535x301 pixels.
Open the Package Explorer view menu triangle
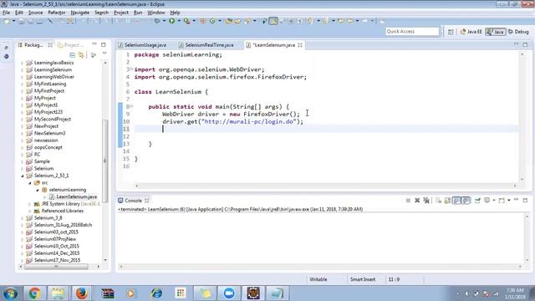tap(104, 54)
